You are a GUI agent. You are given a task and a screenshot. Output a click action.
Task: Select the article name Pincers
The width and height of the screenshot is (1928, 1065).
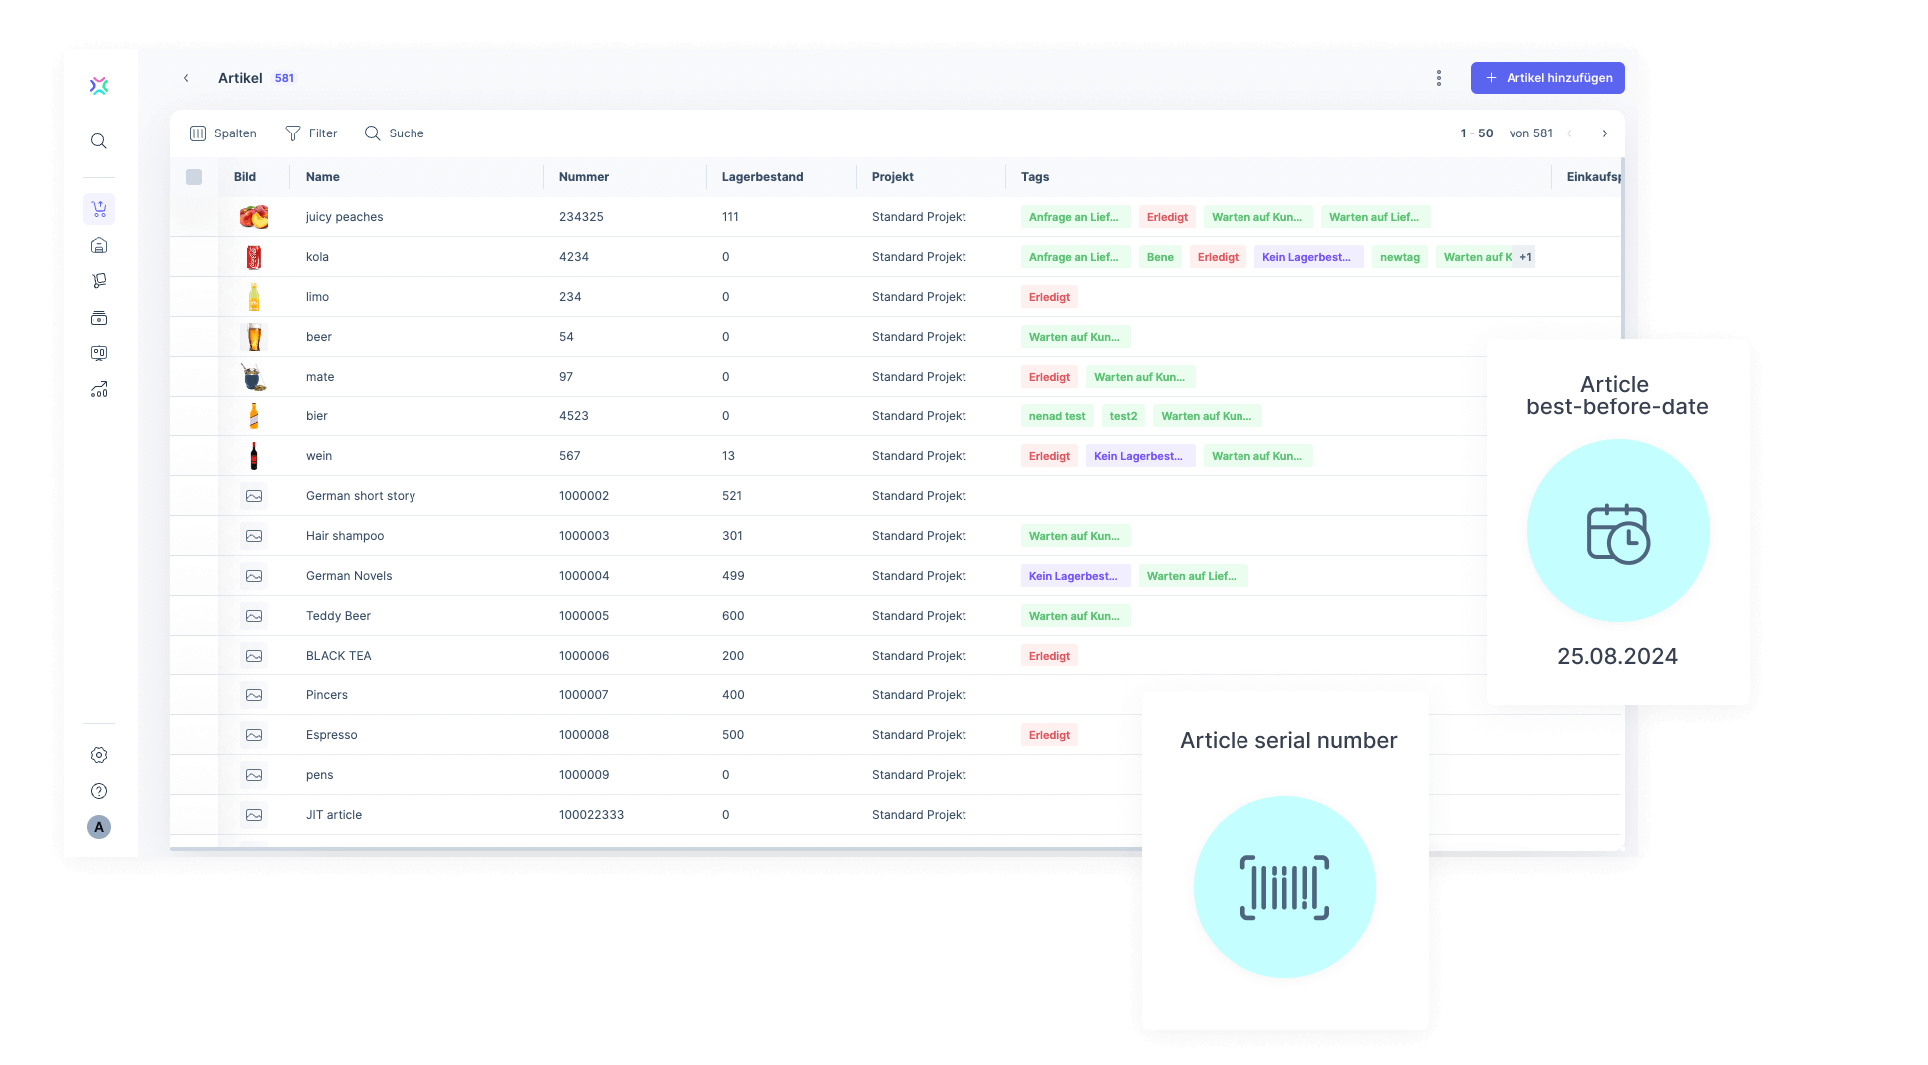pyautogui.click(x=327, y=695)
